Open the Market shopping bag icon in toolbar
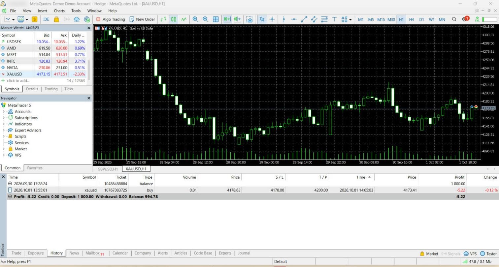499x267 pixels. coord(56,19)
